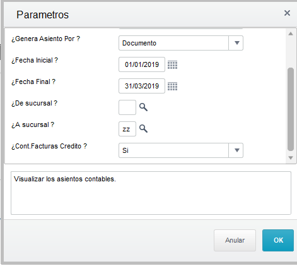Confirm the parameters with the OK button
The width and height of the screenshot is (297, 266).
[x=278, y=240]
